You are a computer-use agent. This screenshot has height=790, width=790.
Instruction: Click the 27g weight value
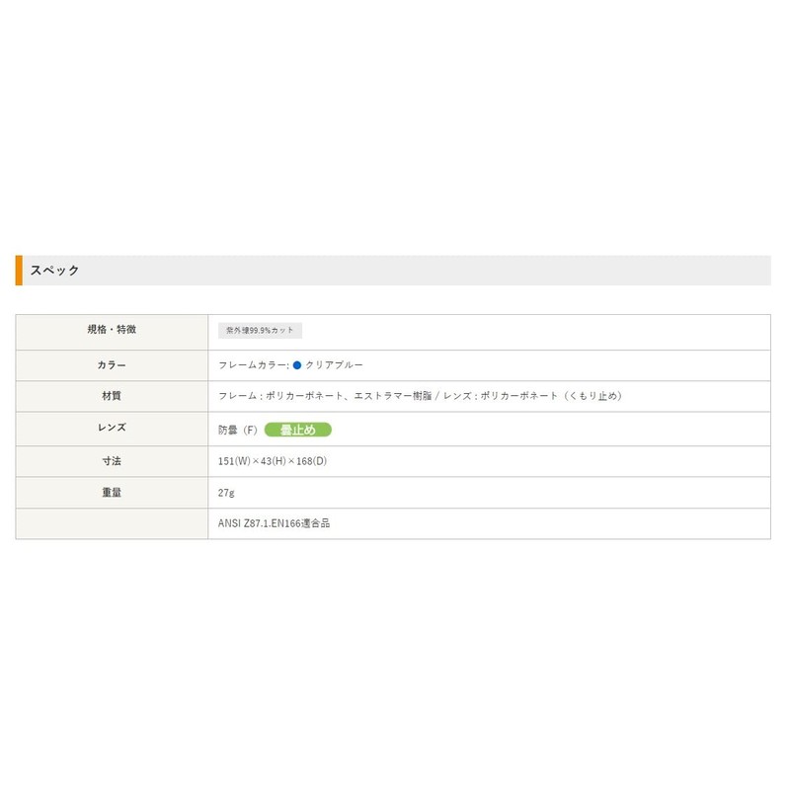226,492
